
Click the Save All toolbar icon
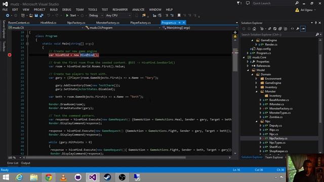point(42,16)
